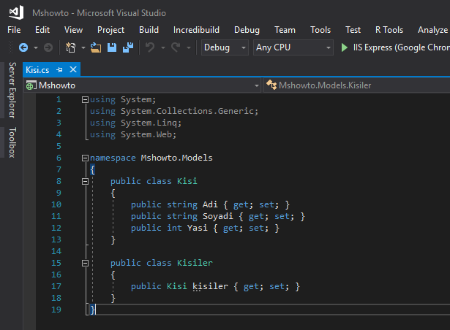
Task: Click 'Mshowto.Models' namespace name
Action: (x=176, y=158)
